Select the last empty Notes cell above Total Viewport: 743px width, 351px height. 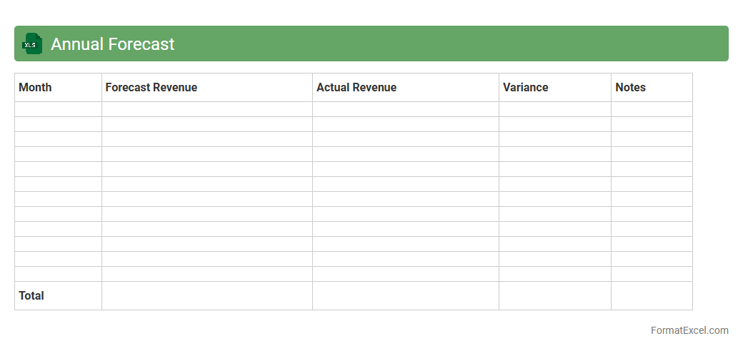[x=652, y=274]
